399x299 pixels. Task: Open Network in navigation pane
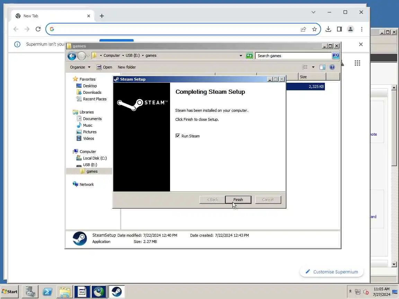(83, 184)
